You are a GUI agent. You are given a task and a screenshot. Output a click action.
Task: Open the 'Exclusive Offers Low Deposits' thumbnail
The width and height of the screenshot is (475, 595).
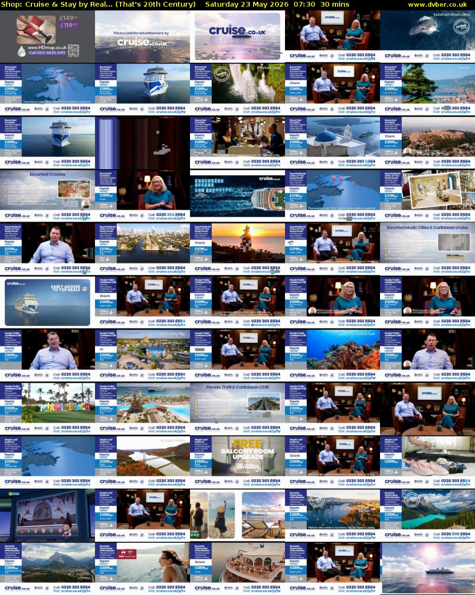(237, 196)
